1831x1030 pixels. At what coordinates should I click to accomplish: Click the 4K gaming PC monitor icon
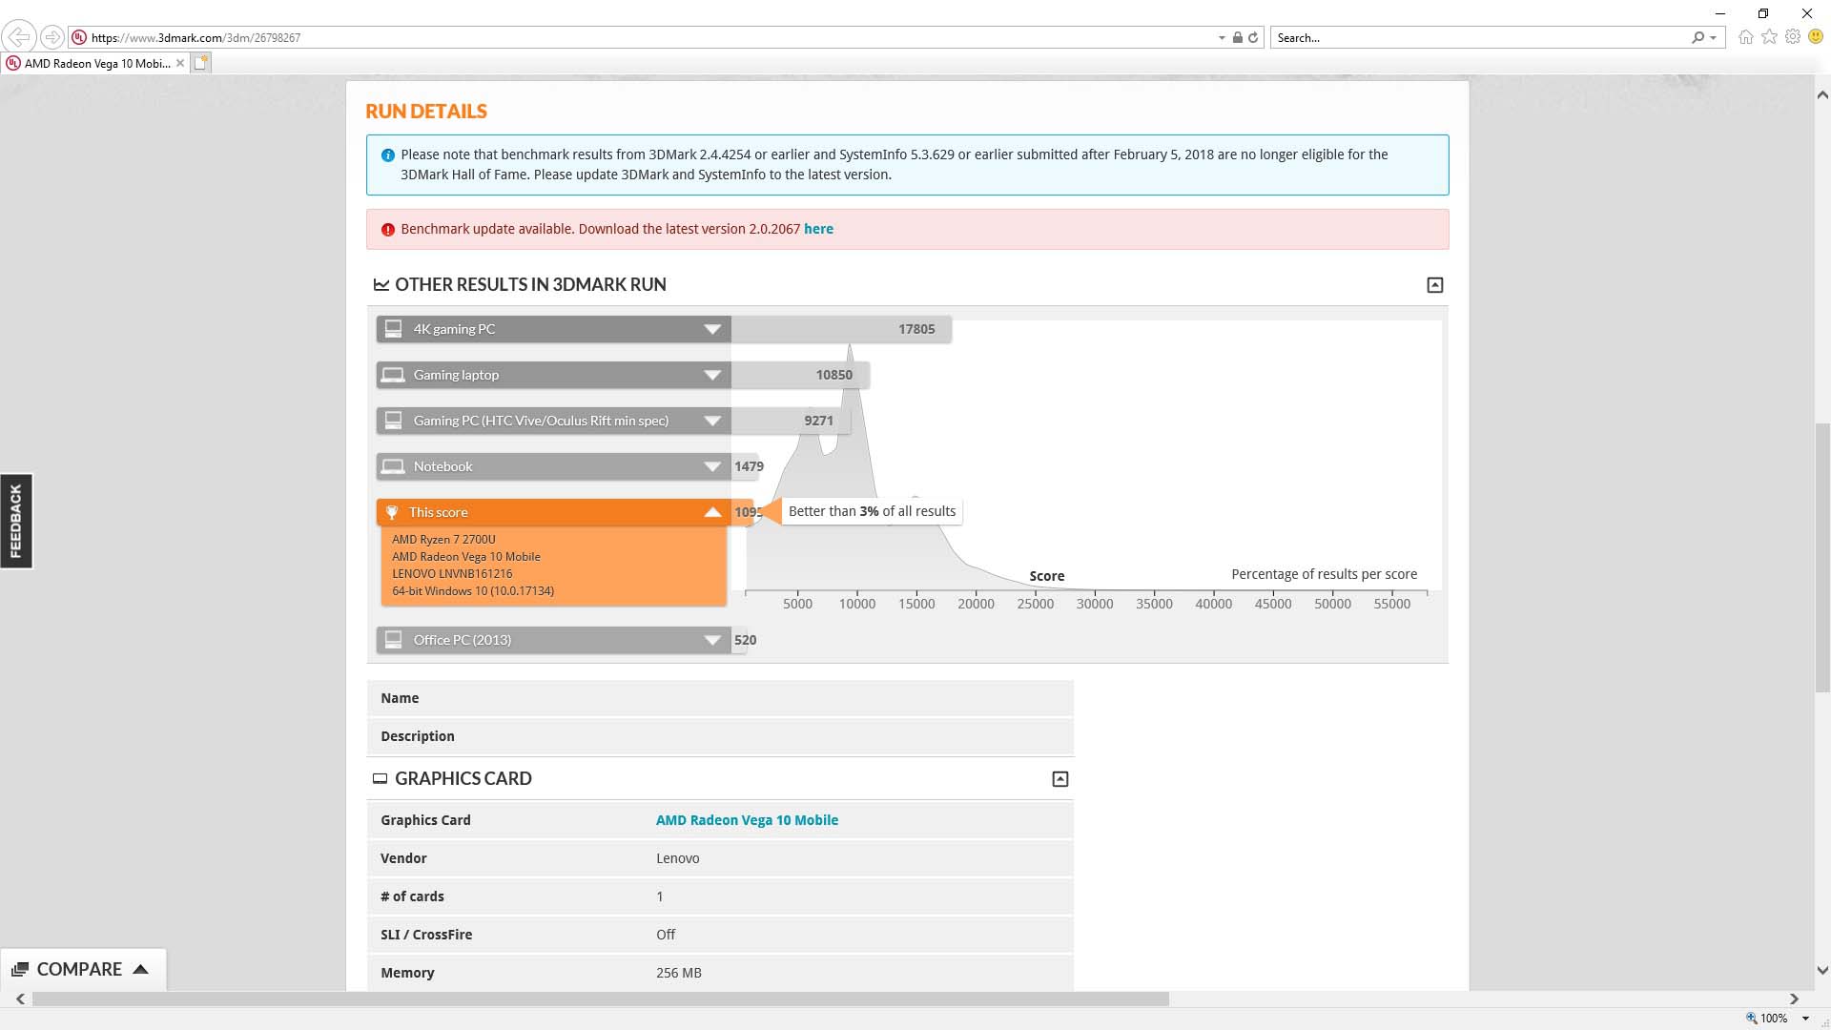(x=393, y=329)
